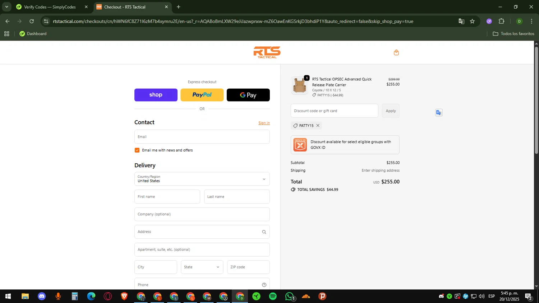
Task: Remove the PATTY15 discount code tag
Action: tap(318, 126)
